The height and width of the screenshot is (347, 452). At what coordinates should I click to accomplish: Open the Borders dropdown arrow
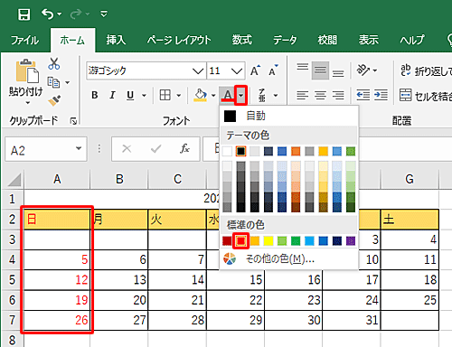coord(179,96)
